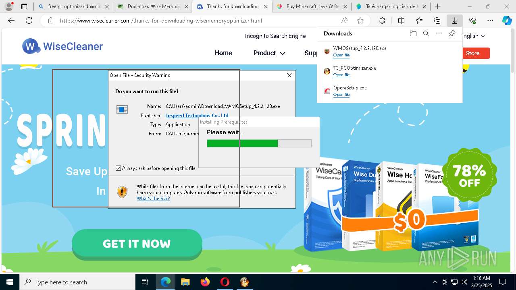This screenshot has height=290, width=516.
Task: Open the Extensions puzzle icon
Action: (382, 21)
